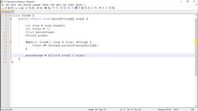Screen dimensions: 198x111
Task: Start macro recording with the red icon
Action: click(100, 8)
